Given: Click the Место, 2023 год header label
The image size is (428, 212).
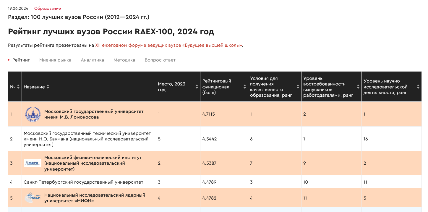Looking at the screenshot, I should pyautogui.click(x=172, y=87).
